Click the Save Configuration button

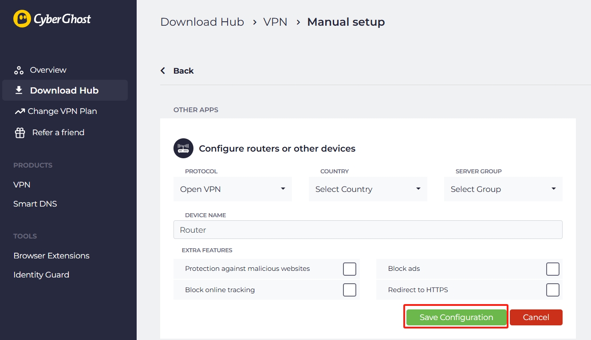point(456,317)
